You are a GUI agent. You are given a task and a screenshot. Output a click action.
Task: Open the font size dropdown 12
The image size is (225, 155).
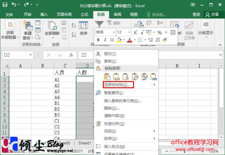pyautogui.click(x=129, y=32)
